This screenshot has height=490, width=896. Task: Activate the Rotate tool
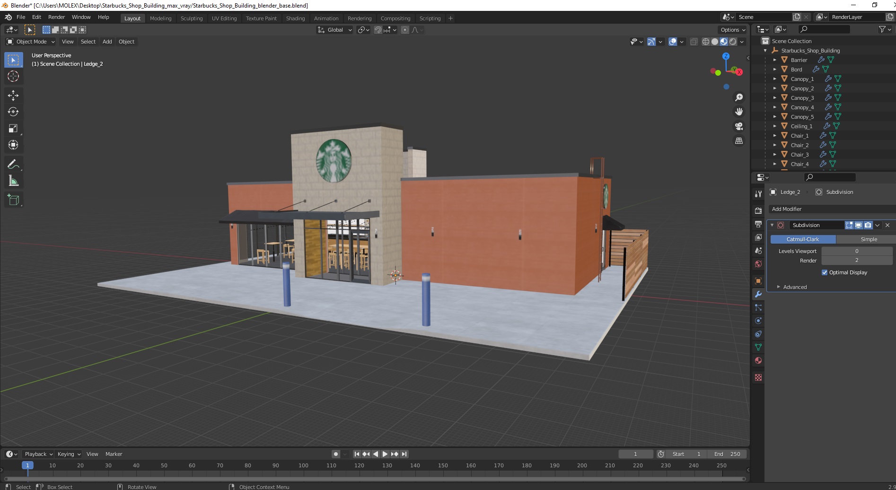(13, 112)
